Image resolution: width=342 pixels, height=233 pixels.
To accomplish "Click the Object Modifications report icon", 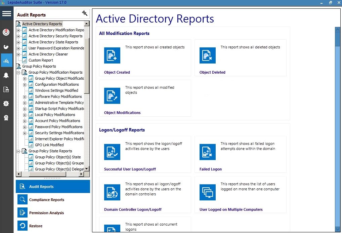I will point(112,95).
